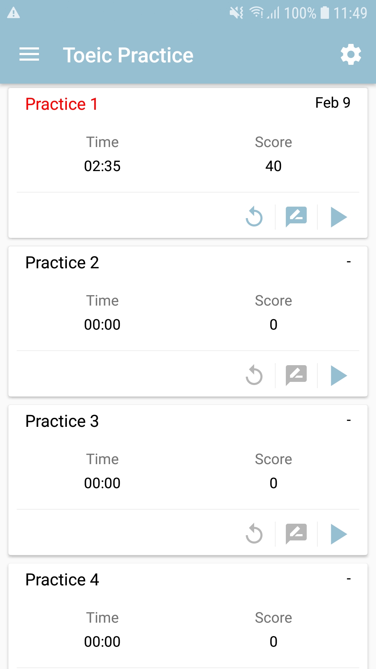The image size is (376, 669).
Task: Tap the Practice 1 time 02:35
Action: click(x=102, y=166)
